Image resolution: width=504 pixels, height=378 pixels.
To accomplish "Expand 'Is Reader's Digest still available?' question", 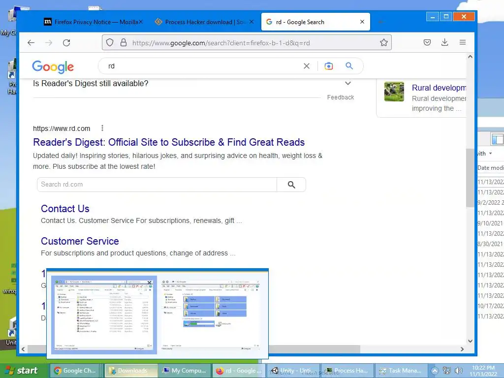I will (348, 83).
